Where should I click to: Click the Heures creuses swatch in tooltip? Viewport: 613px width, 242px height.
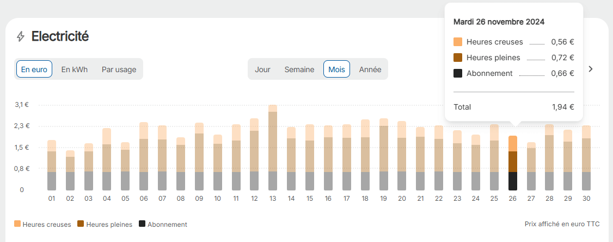point(458,42)
